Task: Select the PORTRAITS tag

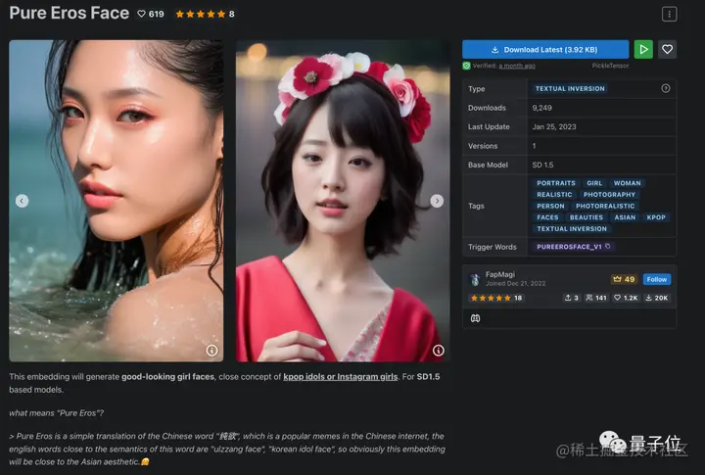Action: point(556,183)
